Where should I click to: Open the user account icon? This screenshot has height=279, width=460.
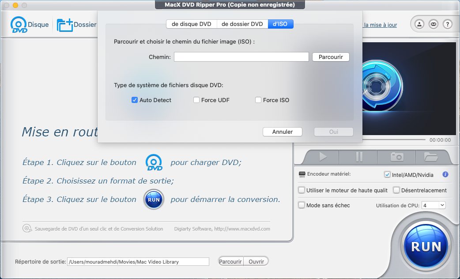coord(419,24)
